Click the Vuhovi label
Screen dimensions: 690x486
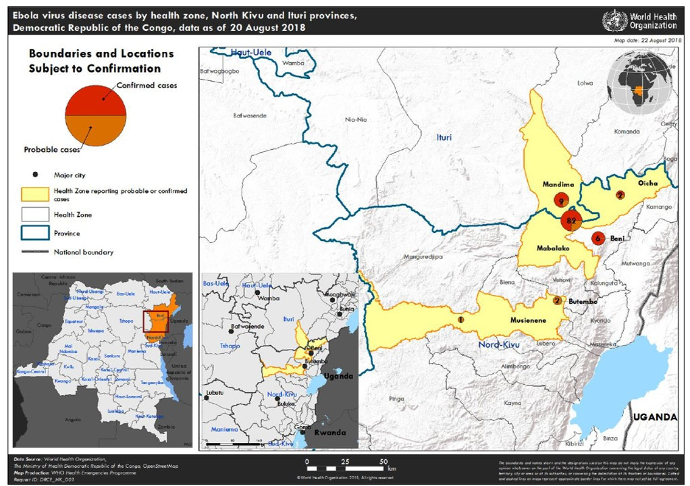tap(562, 279)
